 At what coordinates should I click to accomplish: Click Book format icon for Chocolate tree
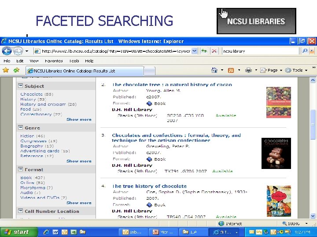point(149,104)
